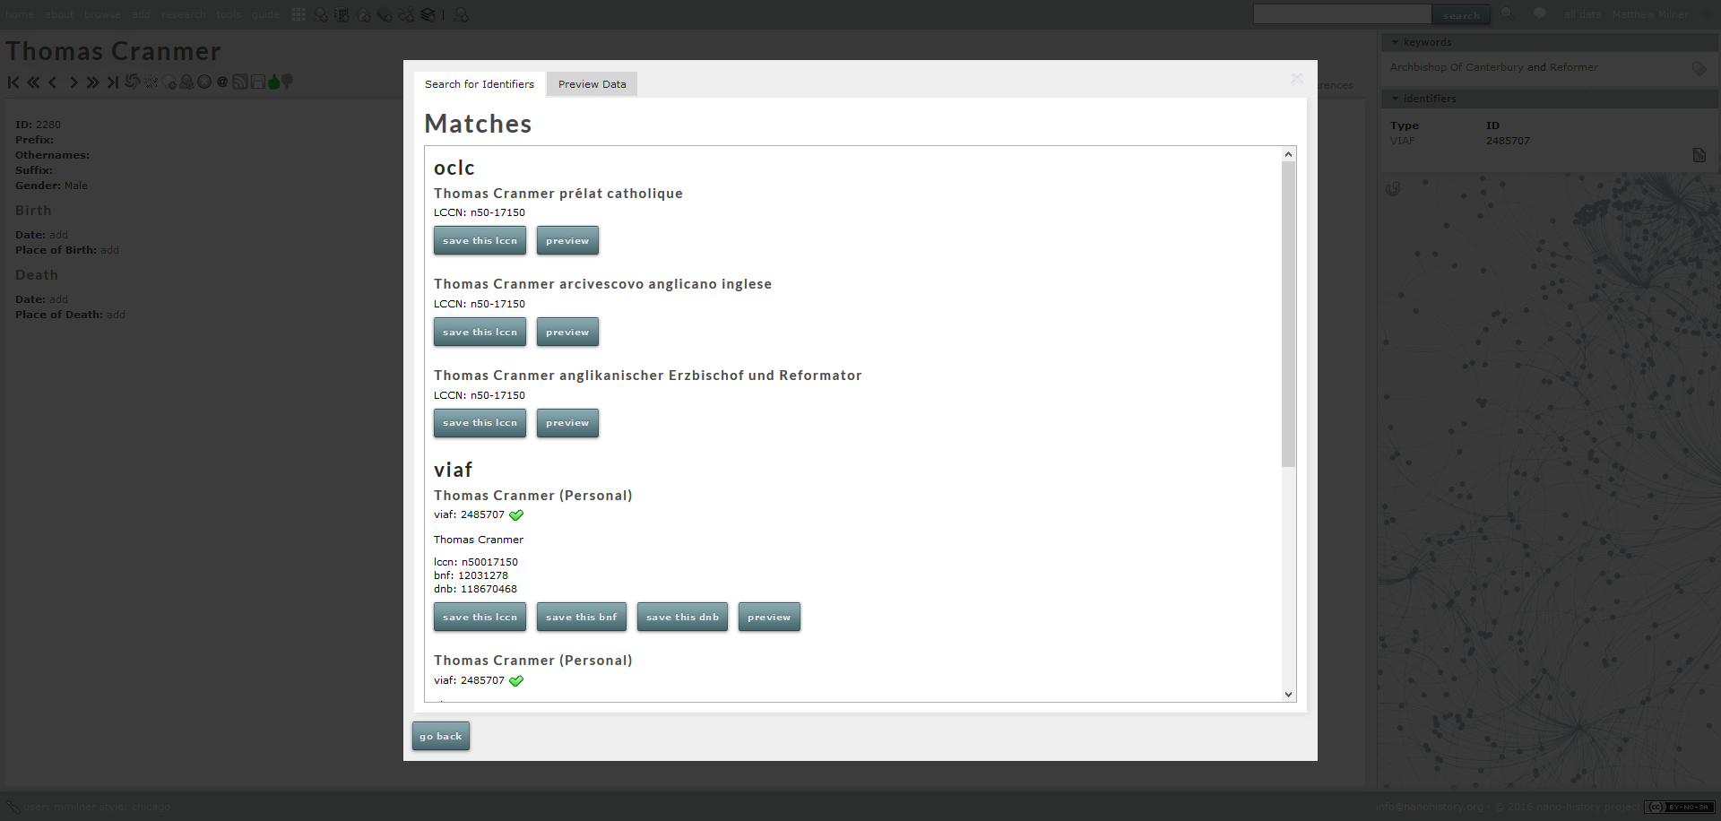Click the green thumbs-up icon
Screen dimensions: 1721x821
tap(273, 82)
